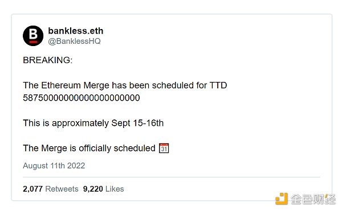This screenshot has width=342, height=211.
Task: Open the 9,220 Likes count
Action: click(x=103, y=189)
